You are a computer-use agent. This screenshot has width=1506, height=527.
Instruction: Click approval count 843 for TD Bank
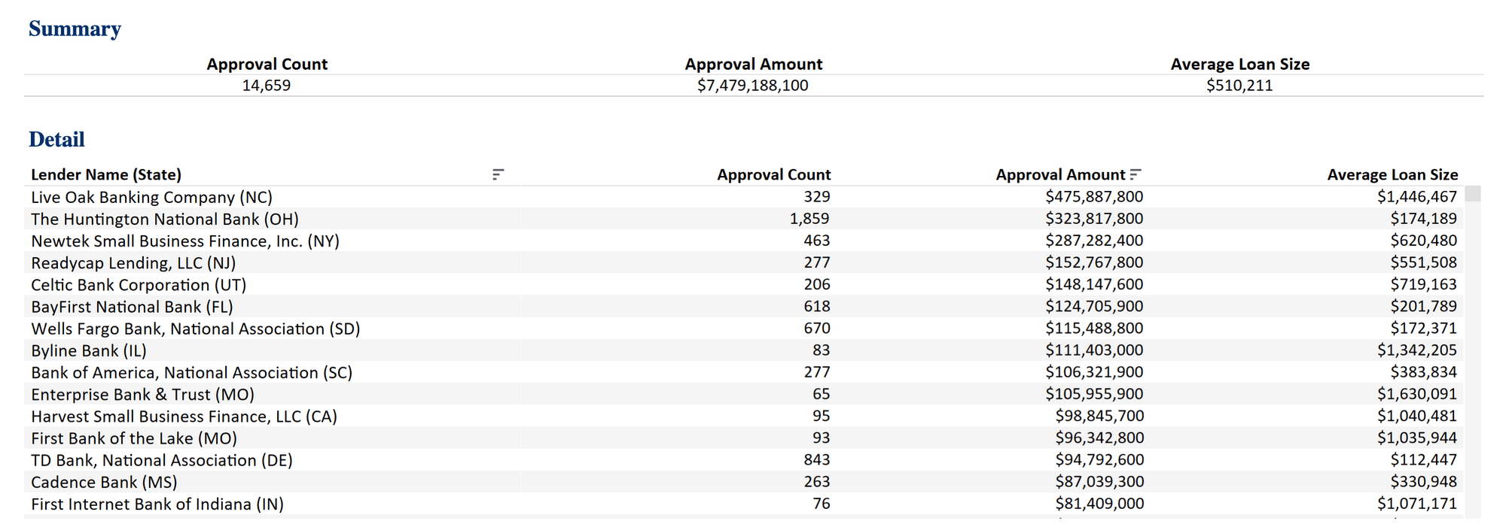point(817,459)
